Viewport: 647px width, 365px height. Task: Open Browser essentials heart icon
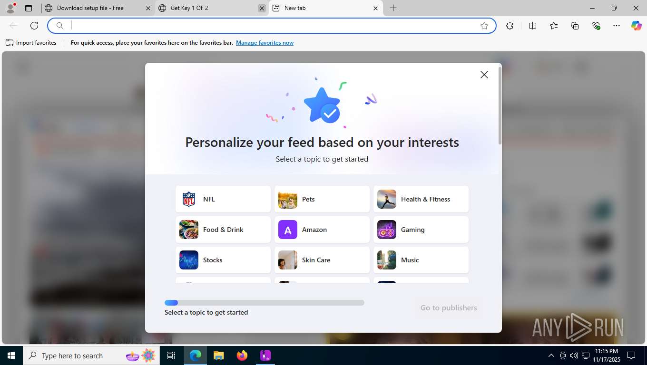tap(596, 26)
